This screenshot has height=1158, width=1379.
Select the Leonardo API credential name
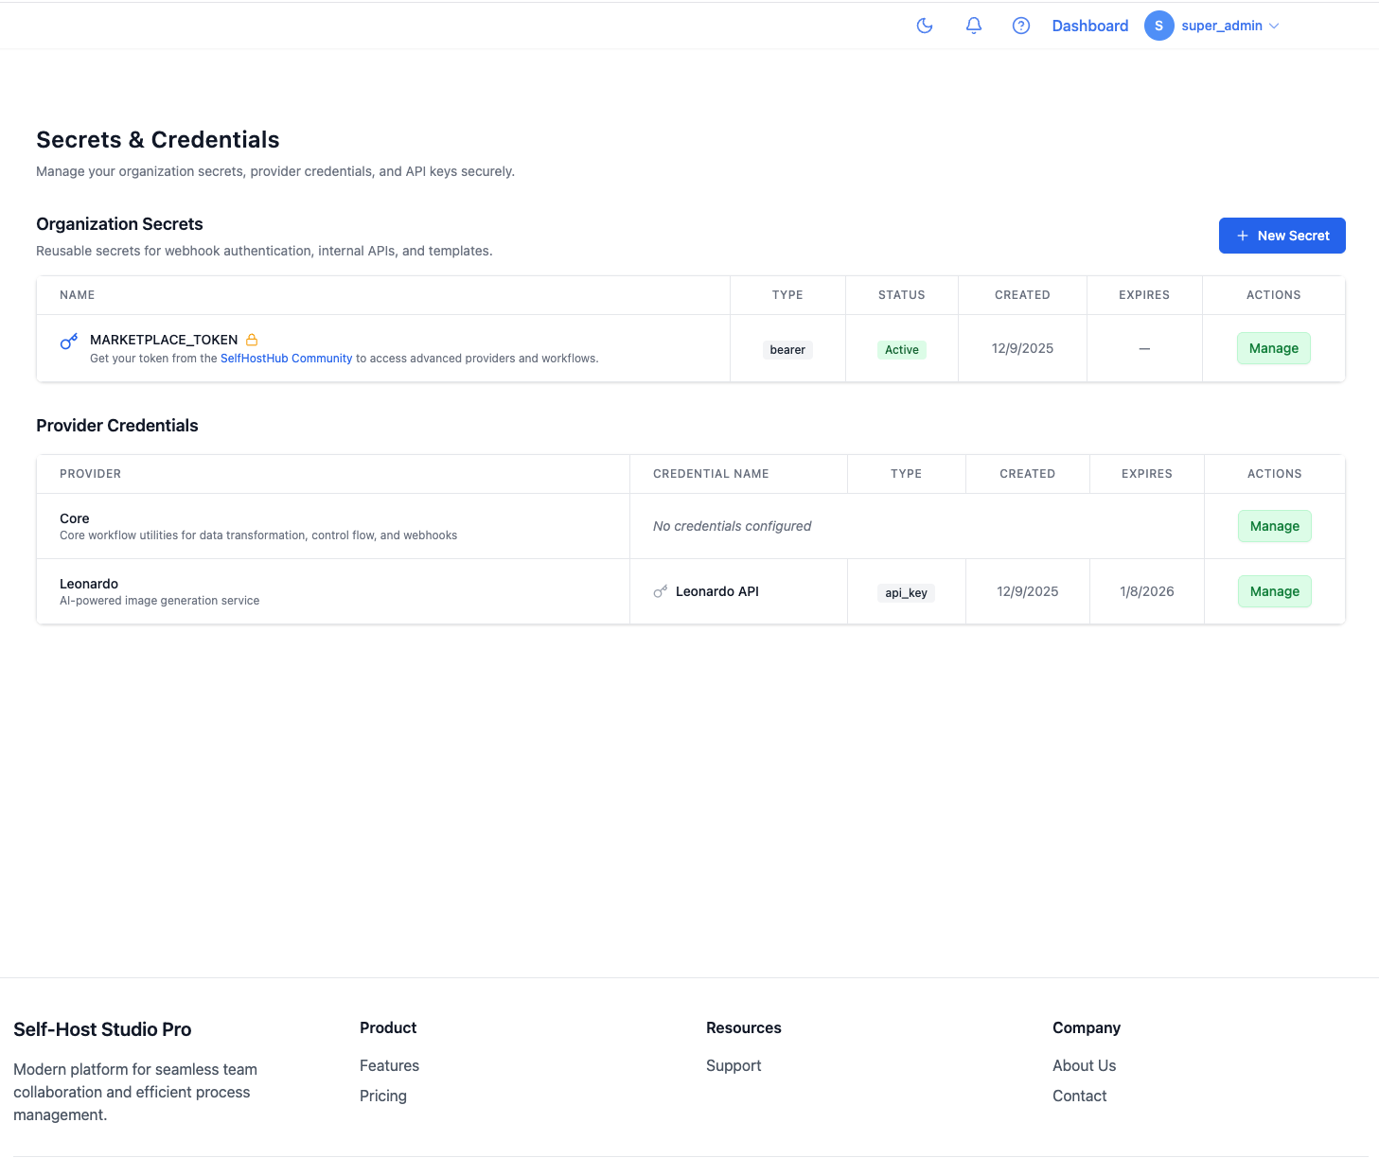pyautogui.click(x=716, y=591)
